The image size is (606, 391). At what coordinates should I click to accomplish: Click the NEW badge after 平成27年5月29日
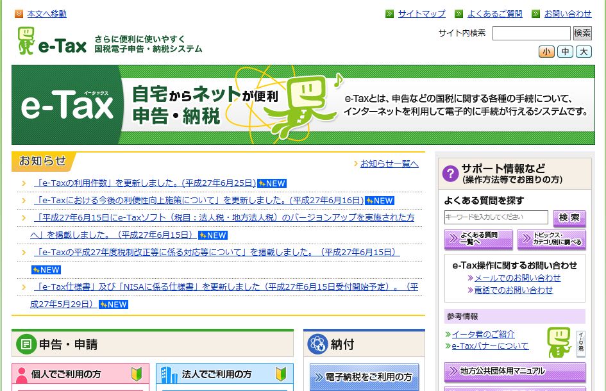coord(114,304)
